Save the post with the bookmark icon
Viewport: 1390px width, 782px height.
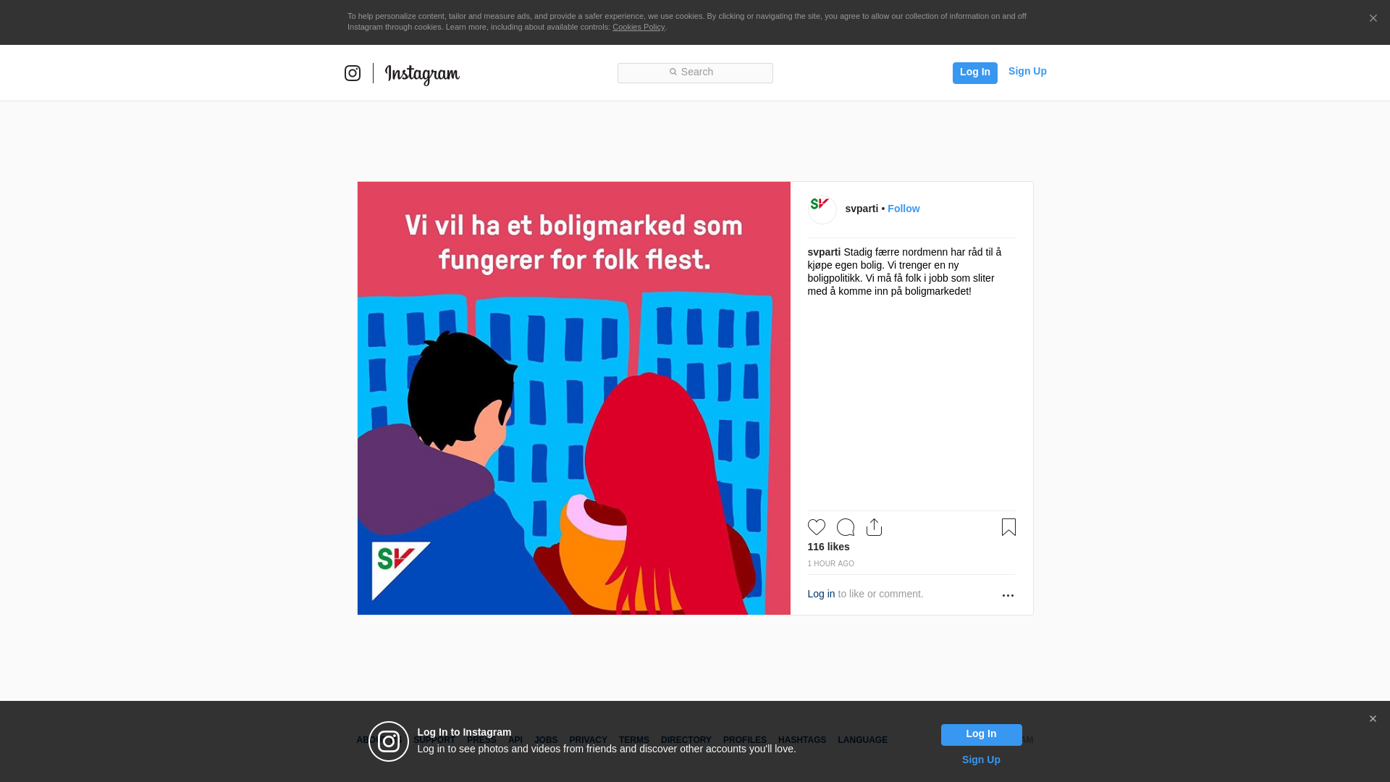point(1008,527)
